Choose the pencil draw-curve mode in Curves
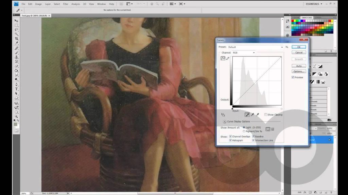Screen dimensions: 348x195 (x=228, y=58)
